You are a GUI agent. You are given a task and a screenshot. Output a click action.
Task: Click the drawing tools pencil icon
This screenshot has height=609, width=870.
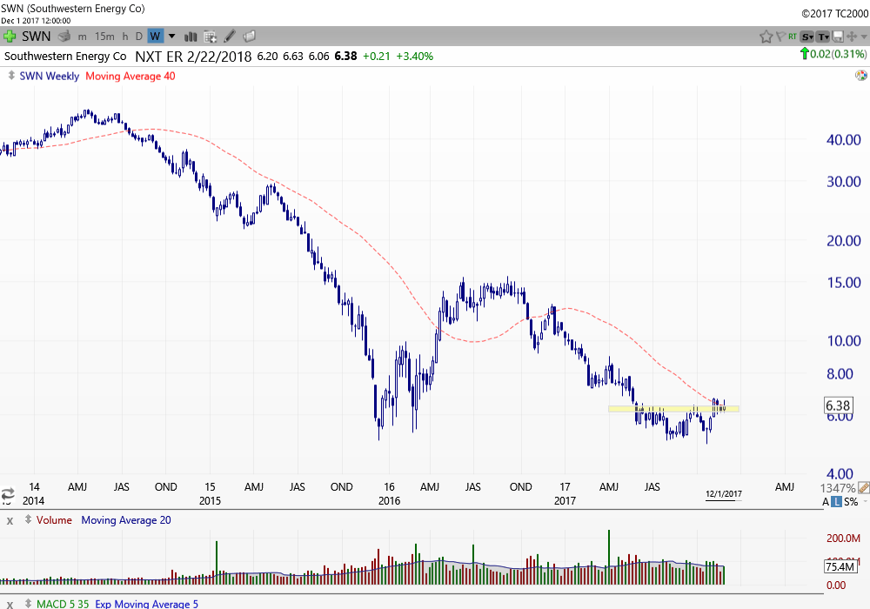(x=230, y=37)
